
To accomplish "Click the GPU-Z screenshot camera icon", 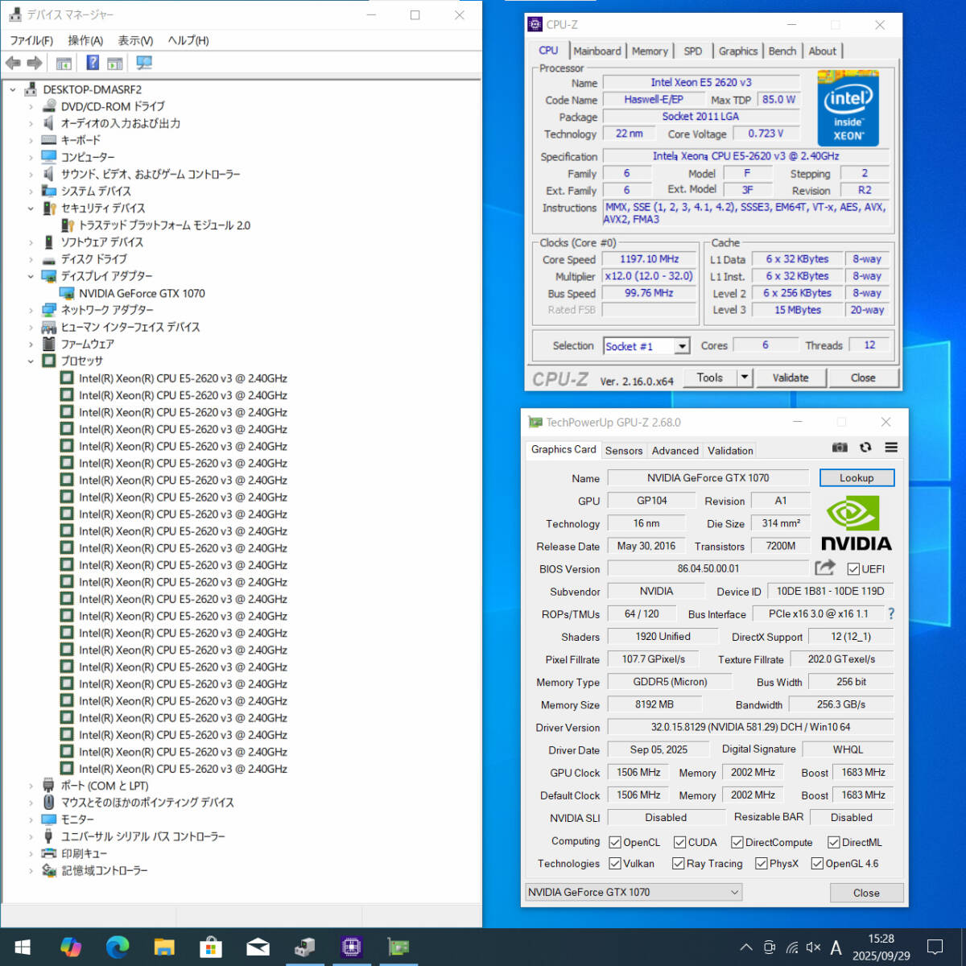I will click(x=840, y=448).
